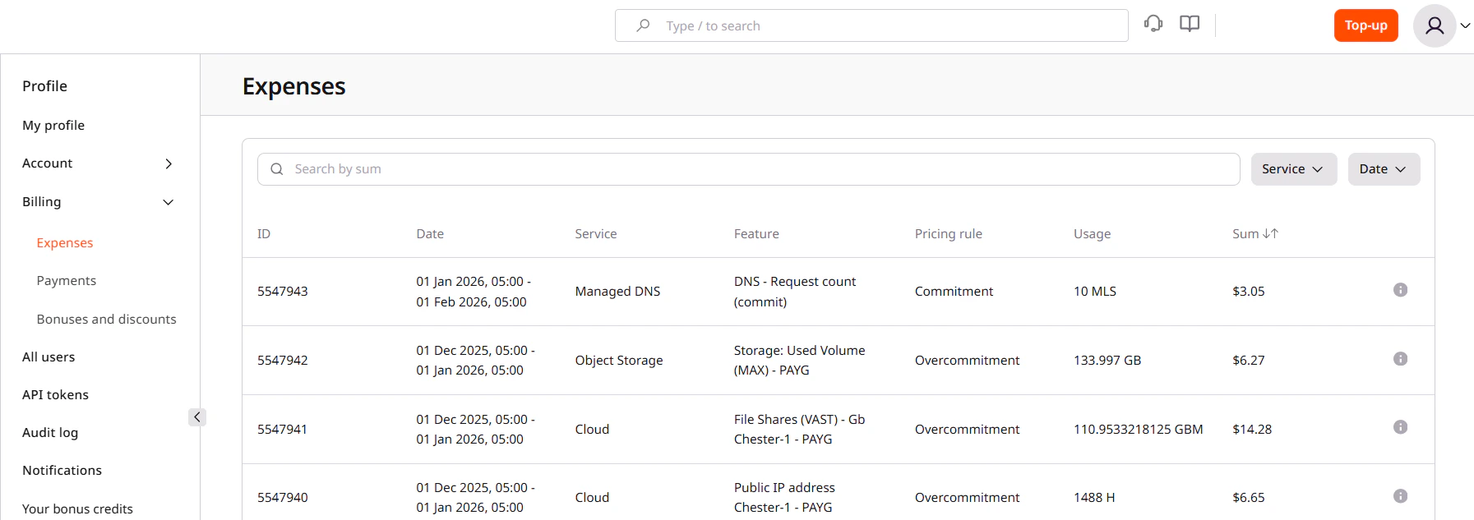
Task: Click the '01 Jan 2026 - 01 Feb 2026' date
Action: (x=474, y=292)
